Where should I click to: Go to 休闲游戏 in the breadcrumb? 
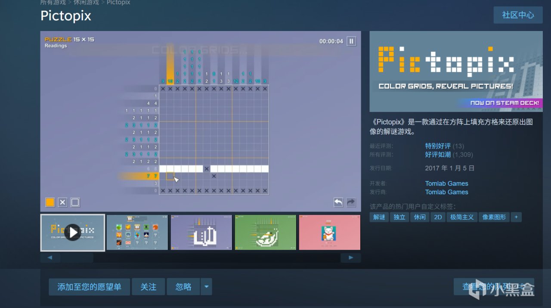coord(86,3)
